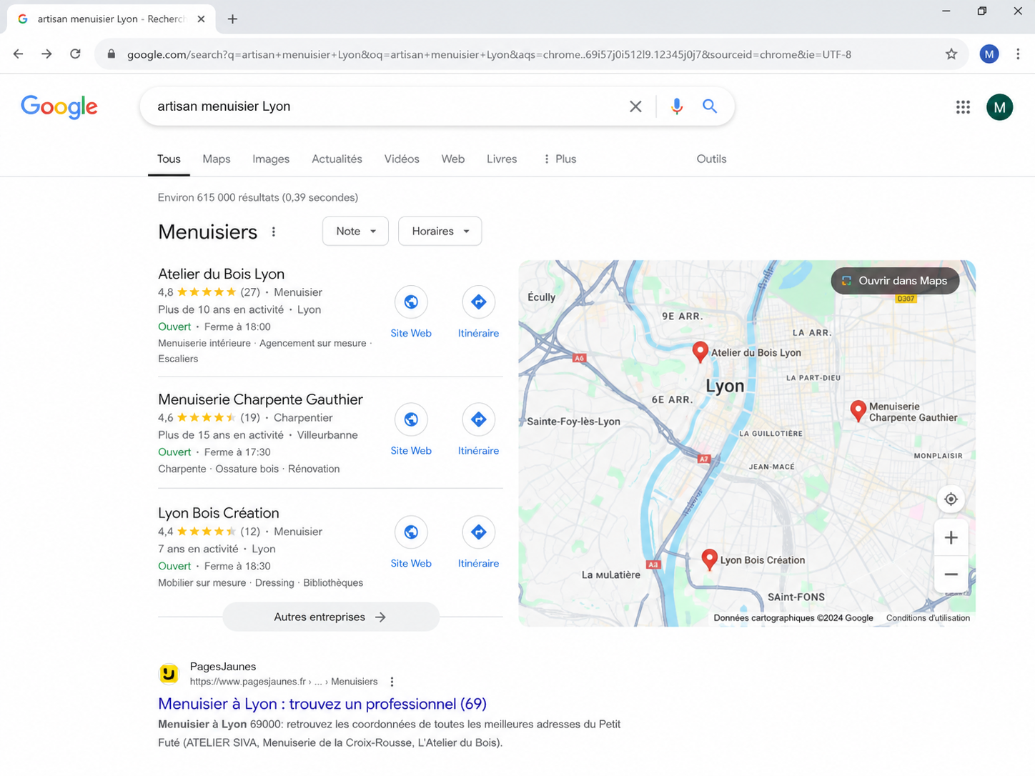Image resolution: width=1035 pixels, height=776 pixels.
Task: Click the browser address bar URL
Action: (x=489, y=54)
